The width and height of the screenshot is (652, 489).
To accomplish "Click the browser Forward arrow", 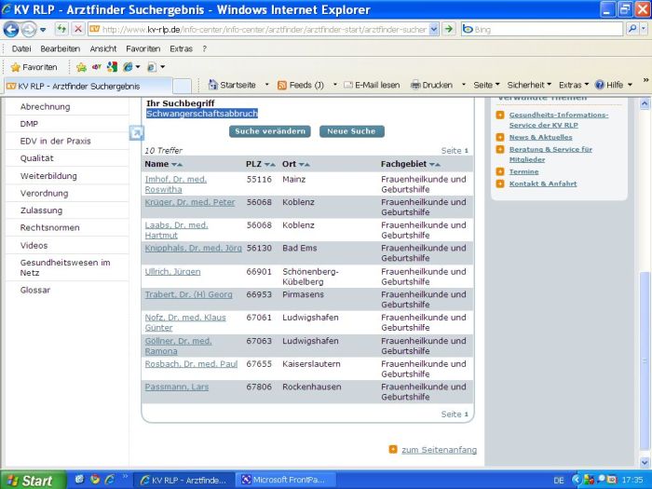I will pos(29,30).
